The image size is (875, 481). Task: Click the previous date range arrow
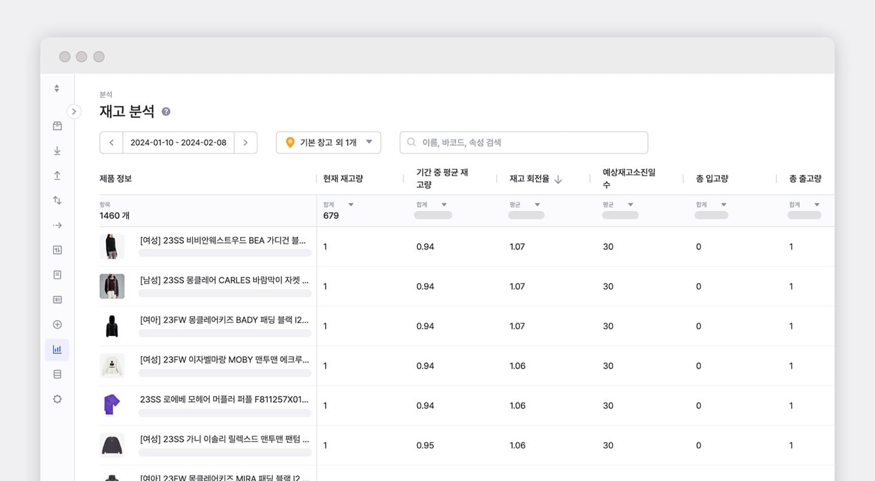(111, 142)
